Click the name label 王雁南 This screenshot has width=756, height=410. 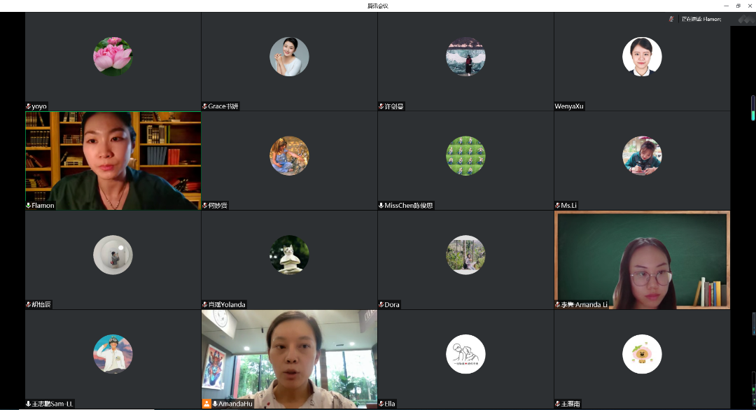pos(571,404)
